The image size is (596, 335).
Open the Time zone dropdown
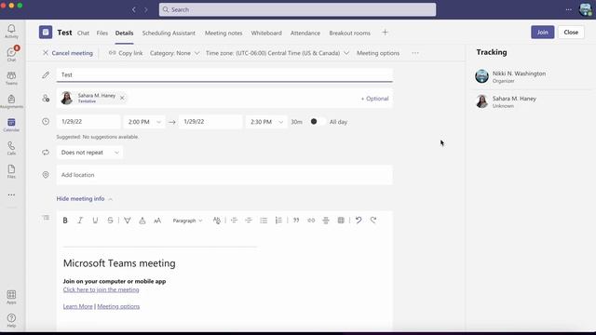pos(278,53)
